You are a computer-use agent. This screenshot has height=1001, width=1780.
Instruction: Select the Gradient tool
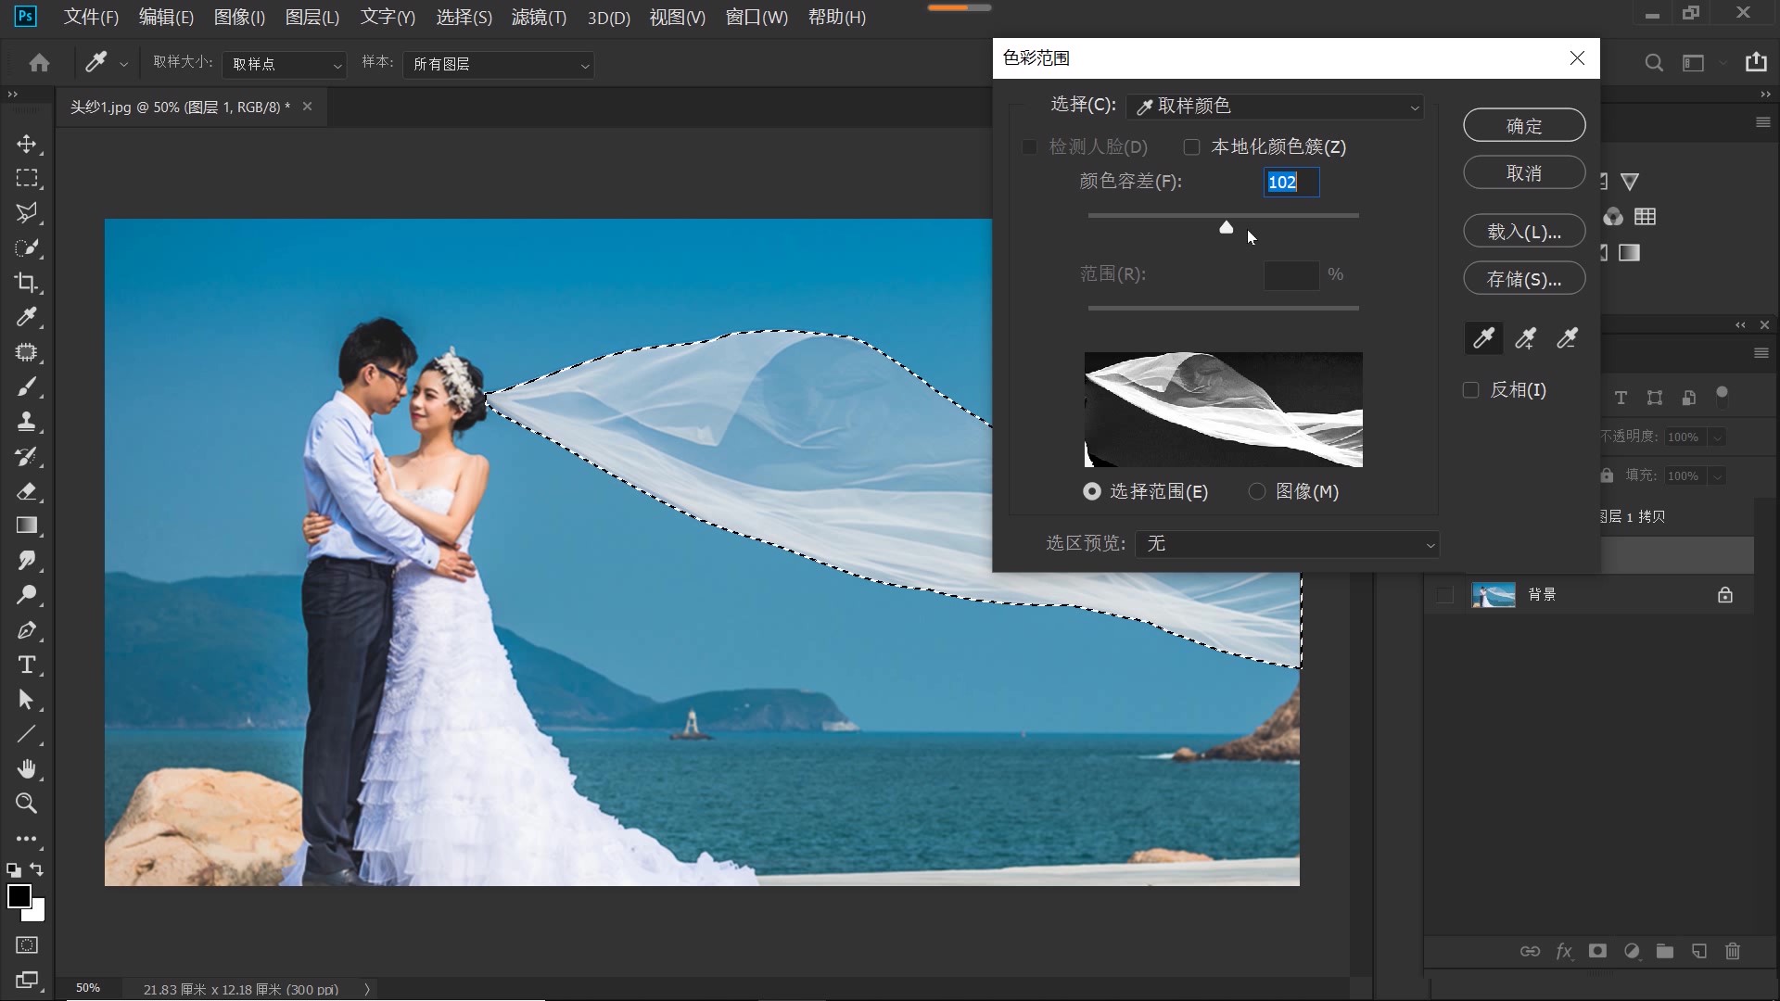pyautogui.click(x=27, y=526)
